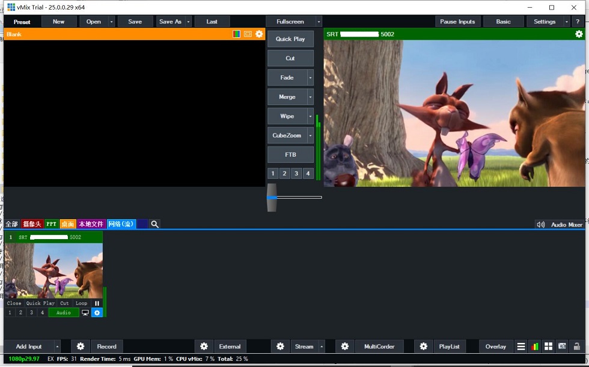Open Blank preview input settings gear
Viewport: 589px width, 367px height.
tap(259, 34)
